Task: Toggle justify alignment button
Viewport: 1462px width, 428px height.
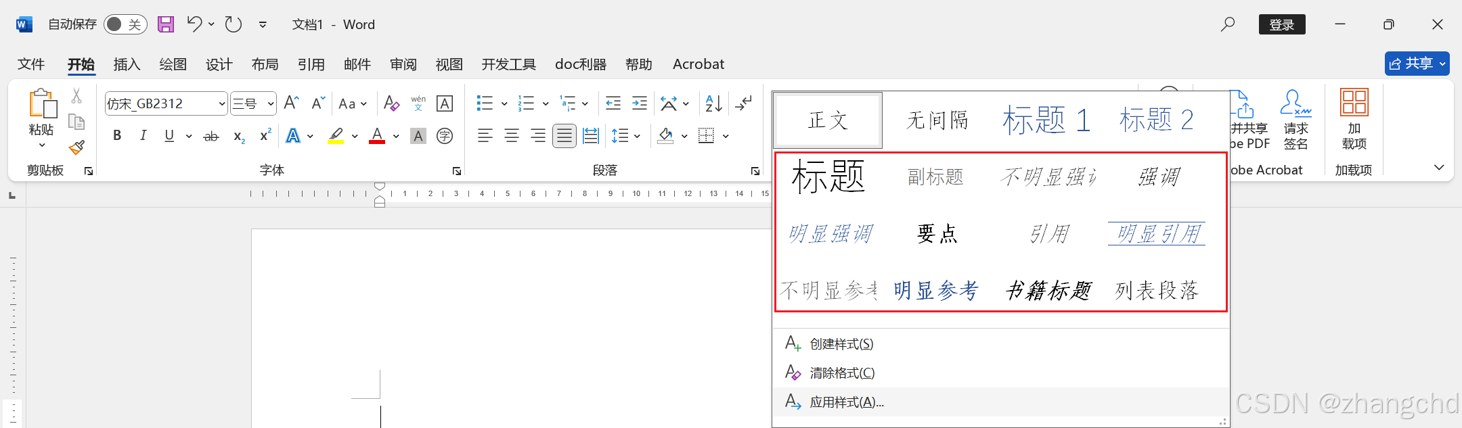Action: click(x=564, y=136)
